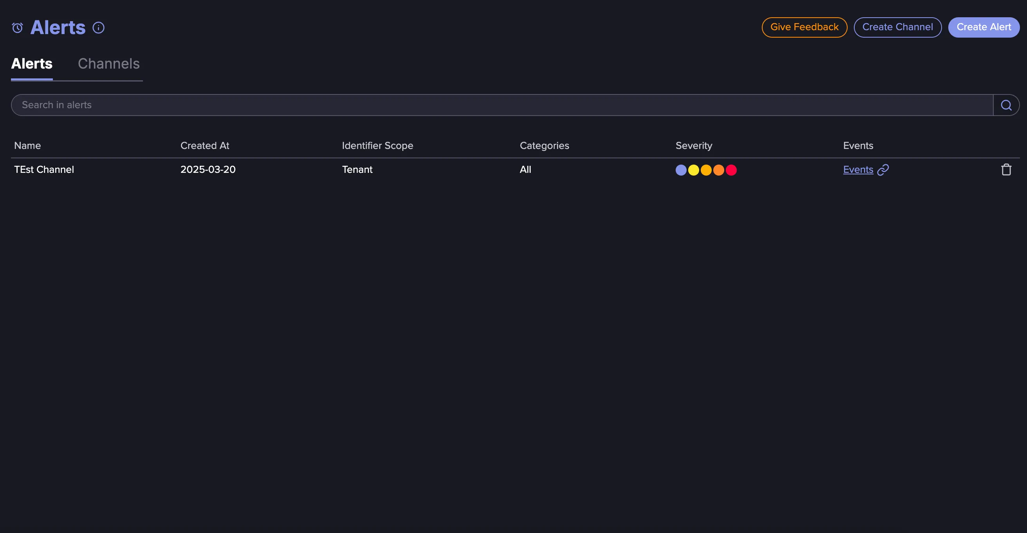Click the yellow severity dot
Viewport: 1027px width, 533px height.
[694, 170]
